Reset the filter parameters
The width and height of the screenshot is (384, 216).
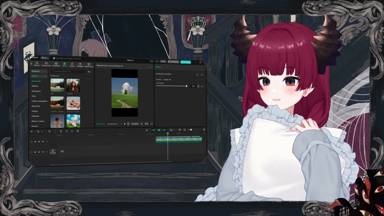(x=197, y=75)
